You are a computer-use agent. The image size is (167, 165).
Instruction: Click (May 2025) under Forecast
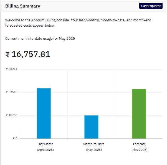pos(139,150)
